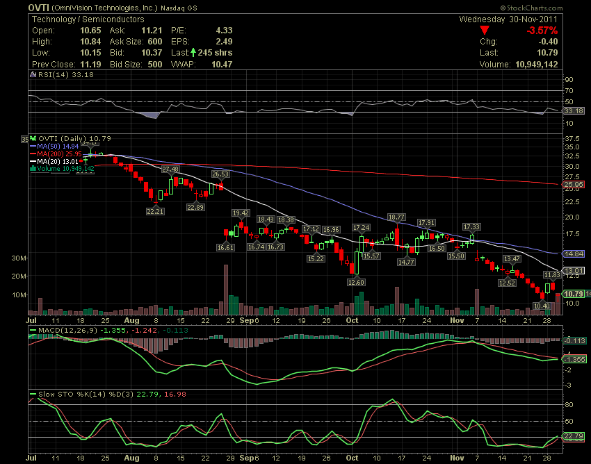591x464 pixels.
Task: Click the VWAP value 10.47
Action: click(x=222, y=65)
